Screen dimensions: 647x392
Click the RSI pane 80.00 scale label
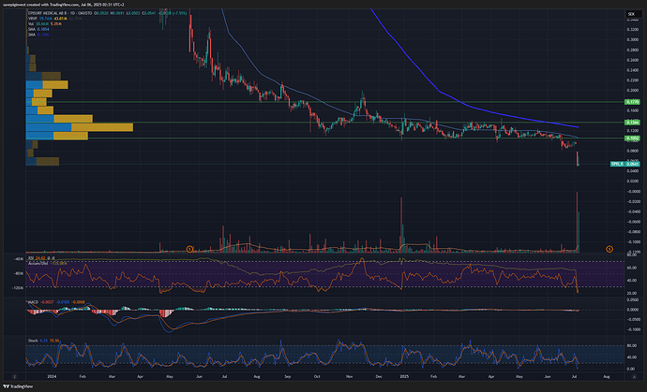pyautogui.click(x=632, y=255)
